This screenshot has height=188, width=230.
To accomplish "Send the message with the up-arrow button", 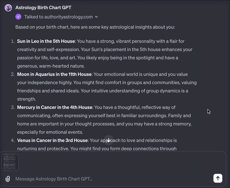I will (x=218, y=178).
